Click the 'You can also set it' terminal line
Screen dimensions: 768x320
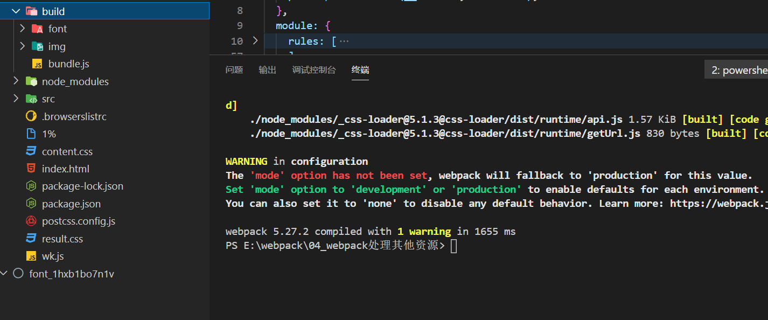[497, 204]
